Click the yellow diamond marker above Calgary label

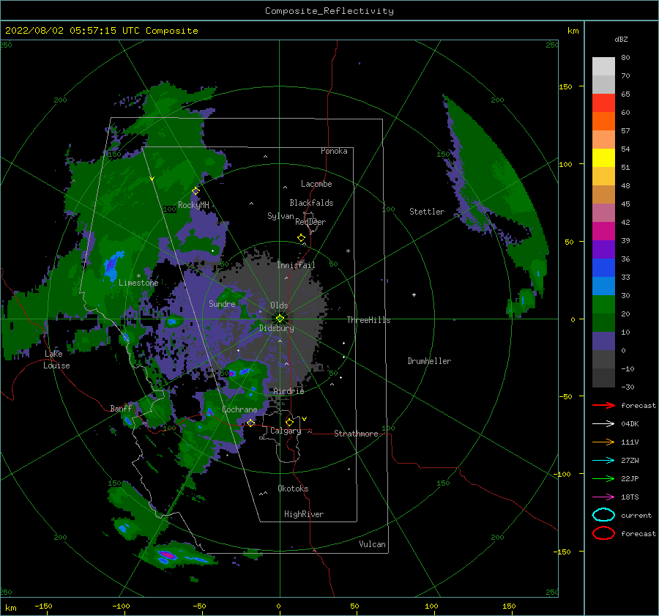[289, 422]
